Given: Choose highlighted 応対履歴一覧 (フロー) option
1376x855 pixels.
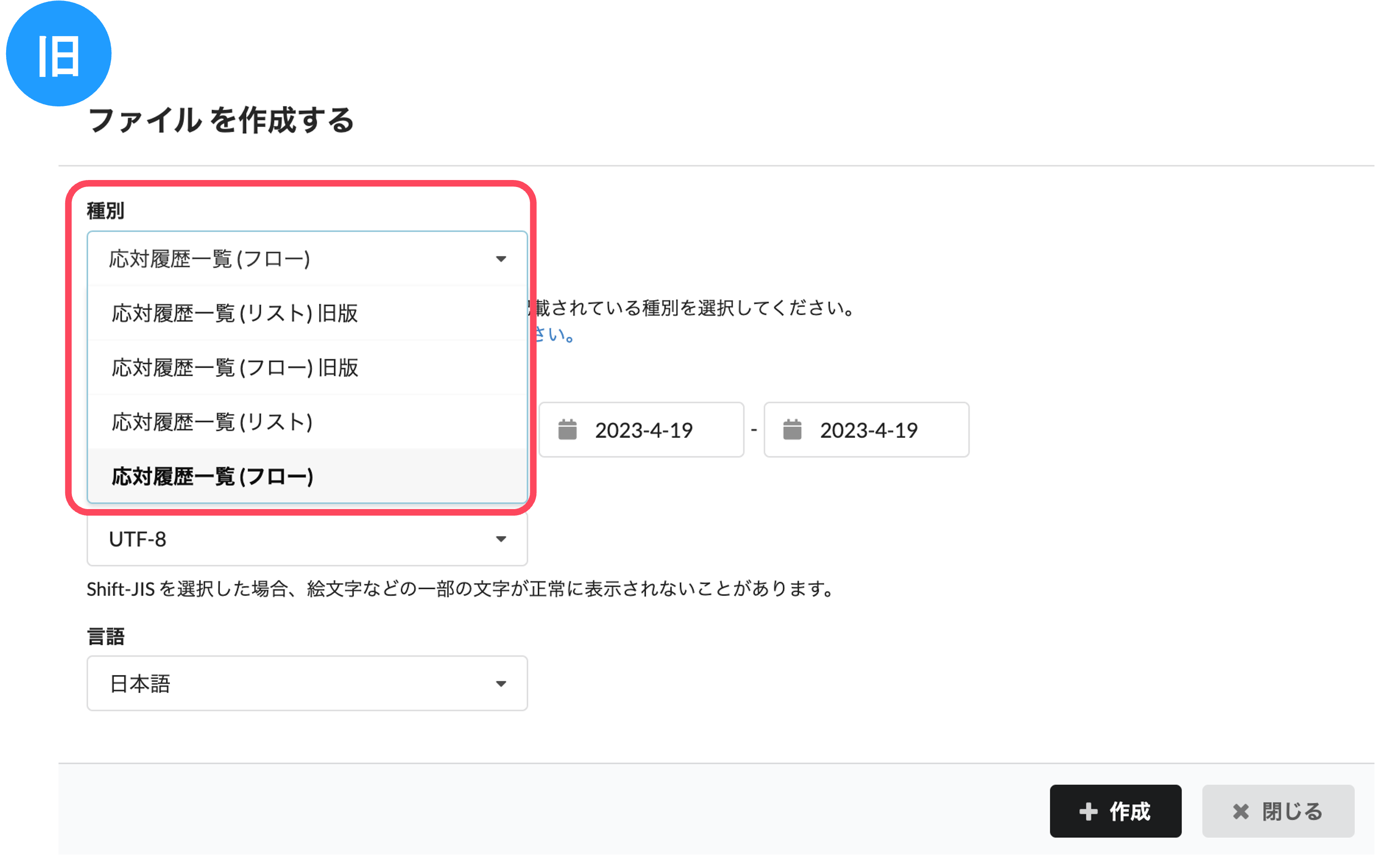Looking at the screenshot, I should pyautogui.click(x=307, y=476).
